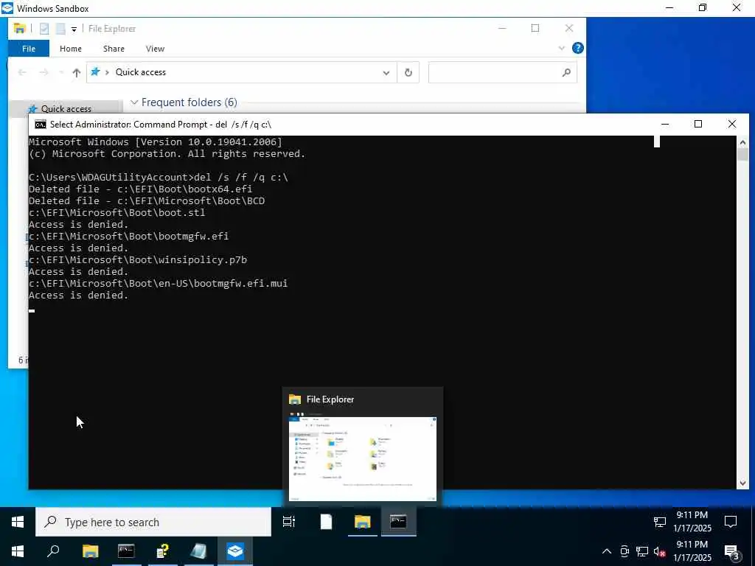Go up one folder level
This screenshot has height=566, width=755.
(x=76, y=73)
